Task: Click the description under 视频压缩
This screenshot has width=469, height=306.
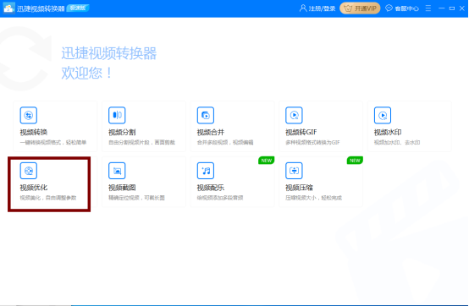Action: tap(313, 198)
